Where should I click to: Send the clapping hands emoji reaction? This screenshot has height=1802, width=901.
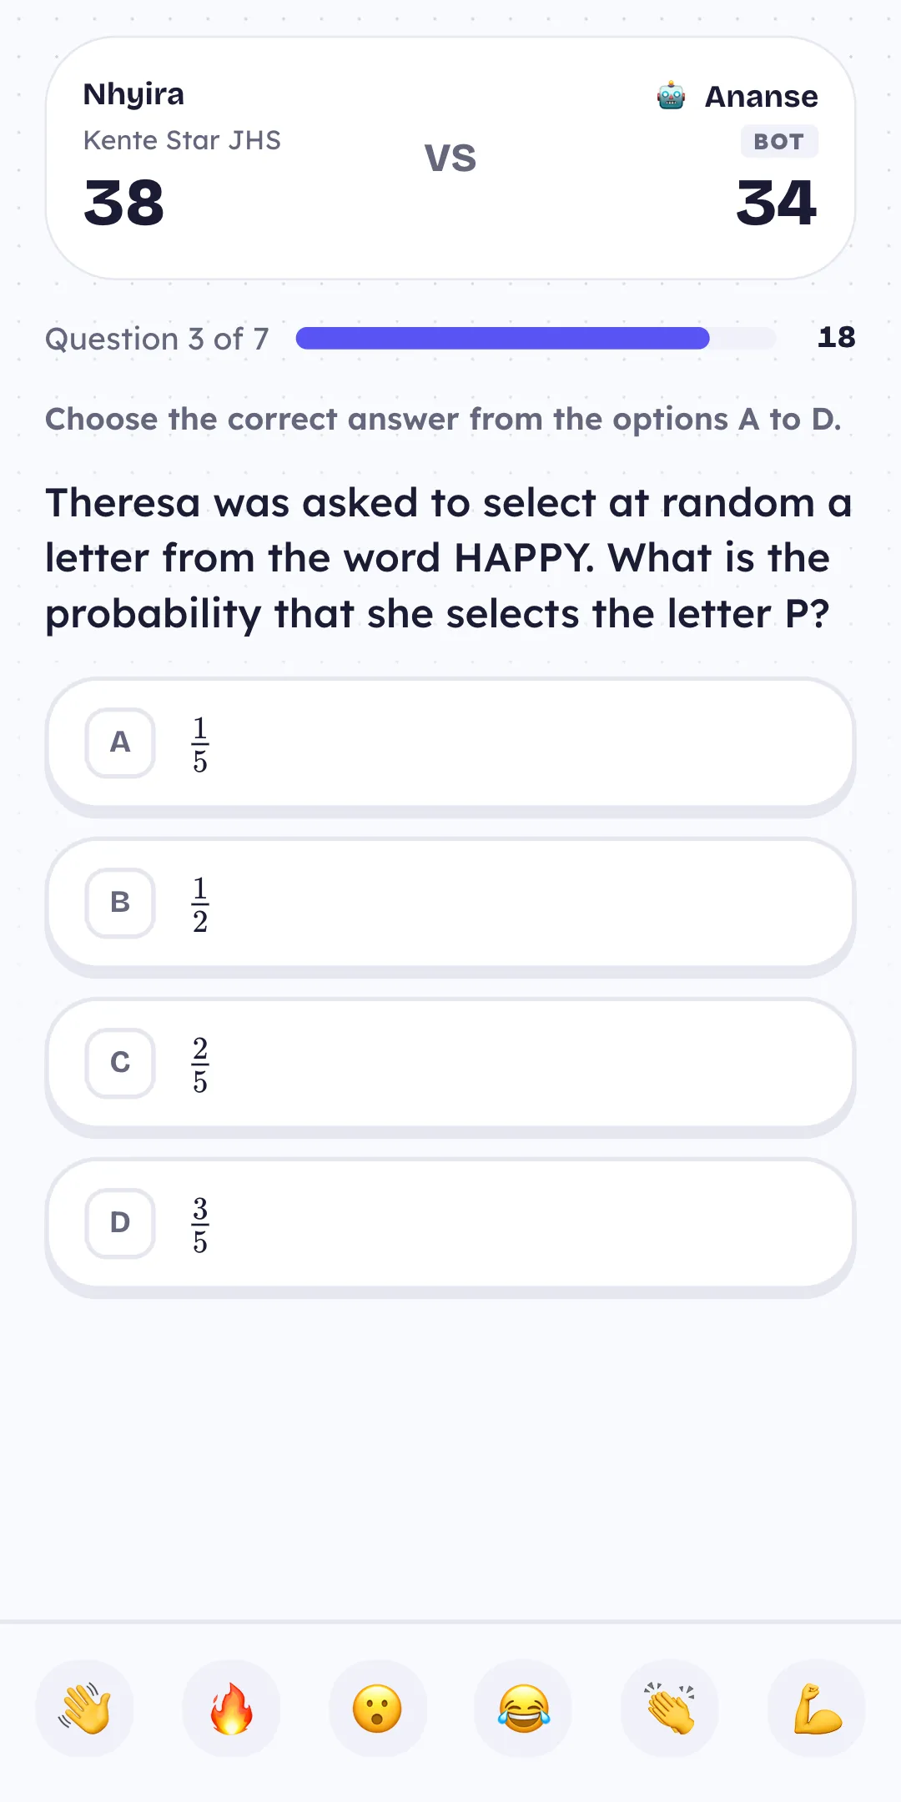click(670, 1709)
